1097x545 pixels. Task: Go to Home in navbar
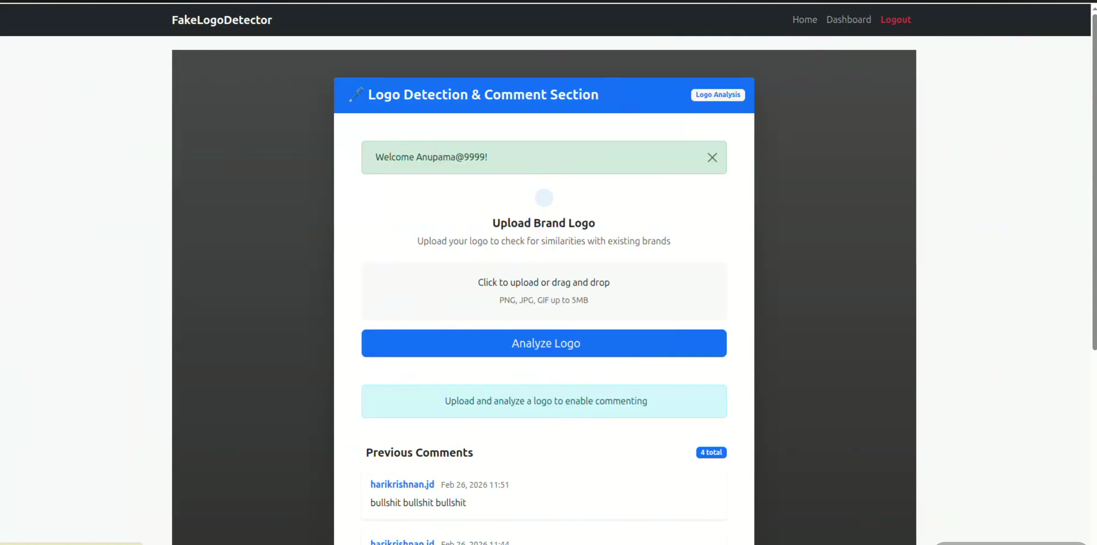tap(804, 20)
